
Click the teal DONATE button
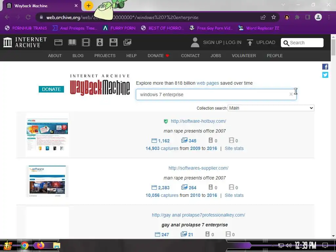[x=52, y=89]
